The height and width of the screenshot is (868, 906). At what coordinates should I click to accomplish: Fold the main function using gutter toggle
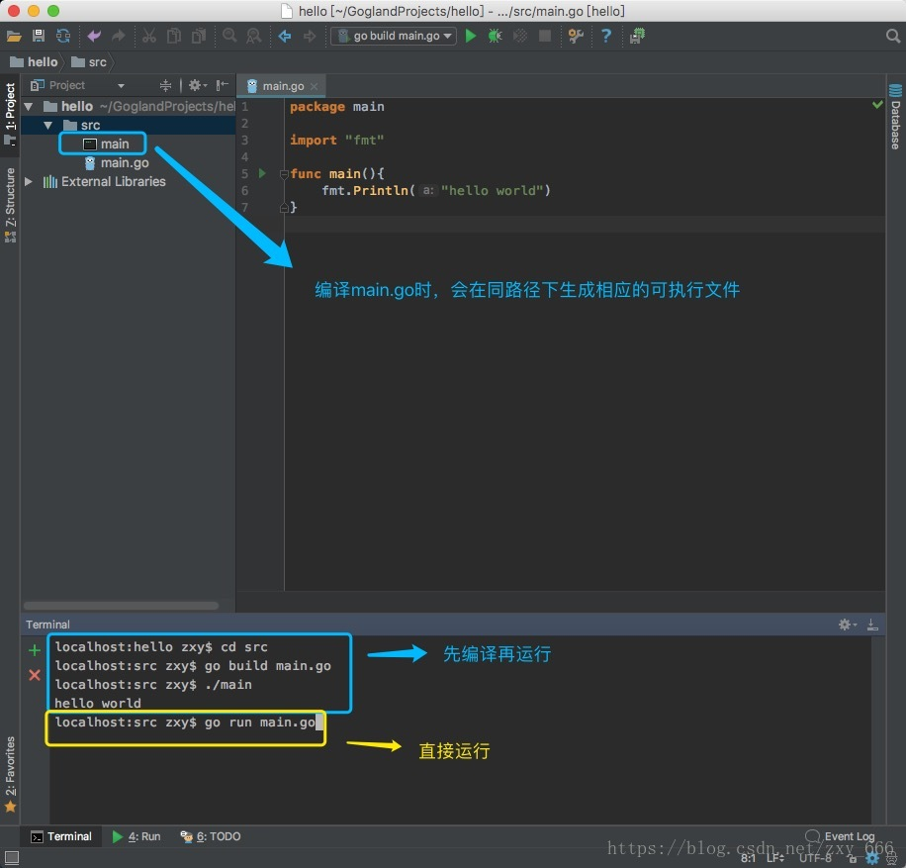(284, 173)
